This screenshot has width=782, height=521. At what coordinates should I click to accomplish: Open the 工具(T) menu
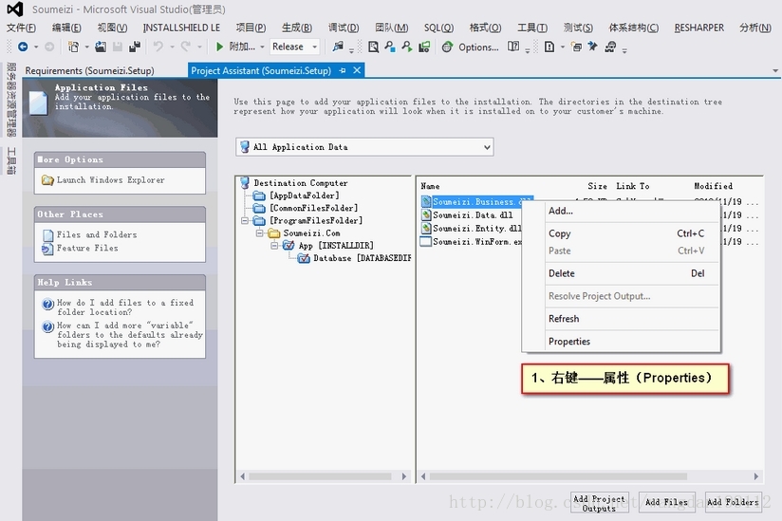pyautogui.click(x=532, y=28)
